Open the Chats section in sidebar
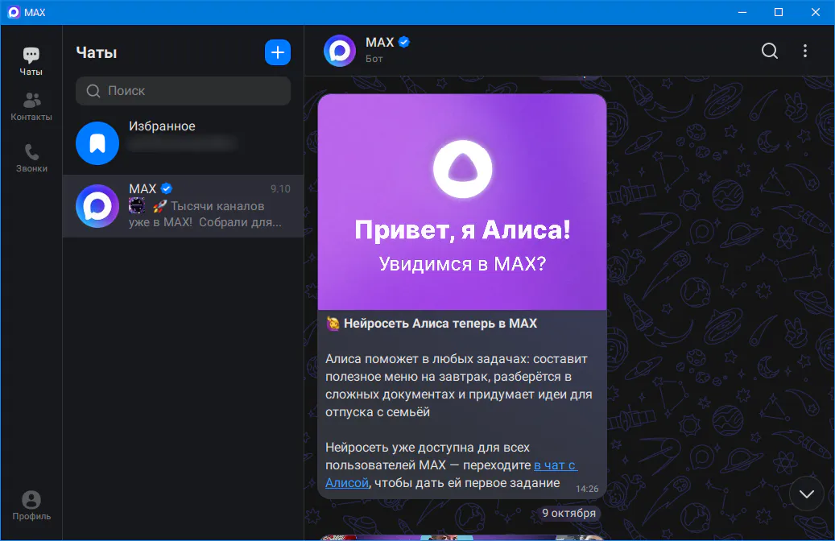 click(x=31, y=61)
